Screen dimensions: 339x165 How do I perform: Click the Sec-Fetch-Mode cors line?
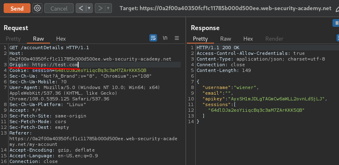pos(38,122)
